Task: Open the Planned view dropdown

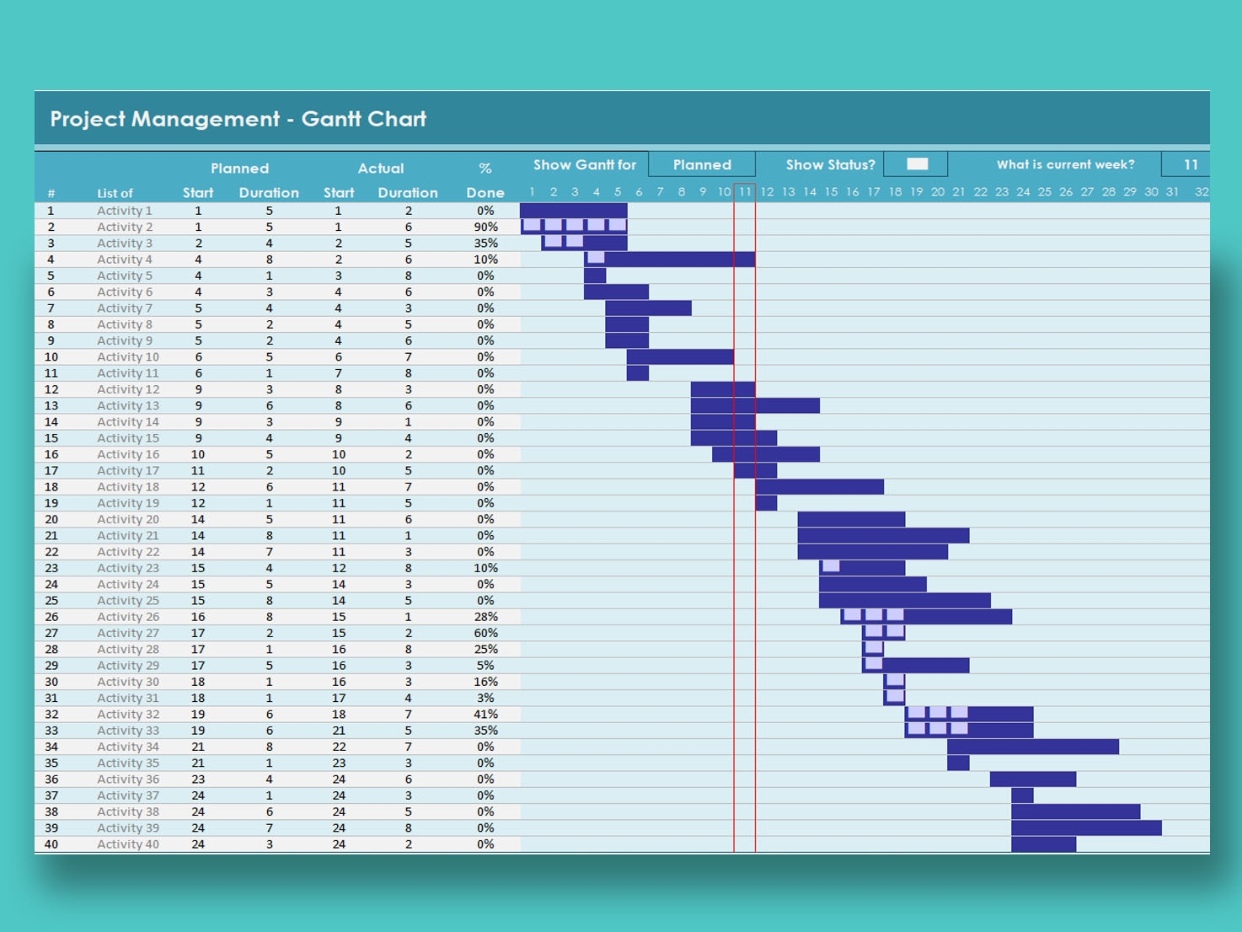Action: [x=702, y=164]
